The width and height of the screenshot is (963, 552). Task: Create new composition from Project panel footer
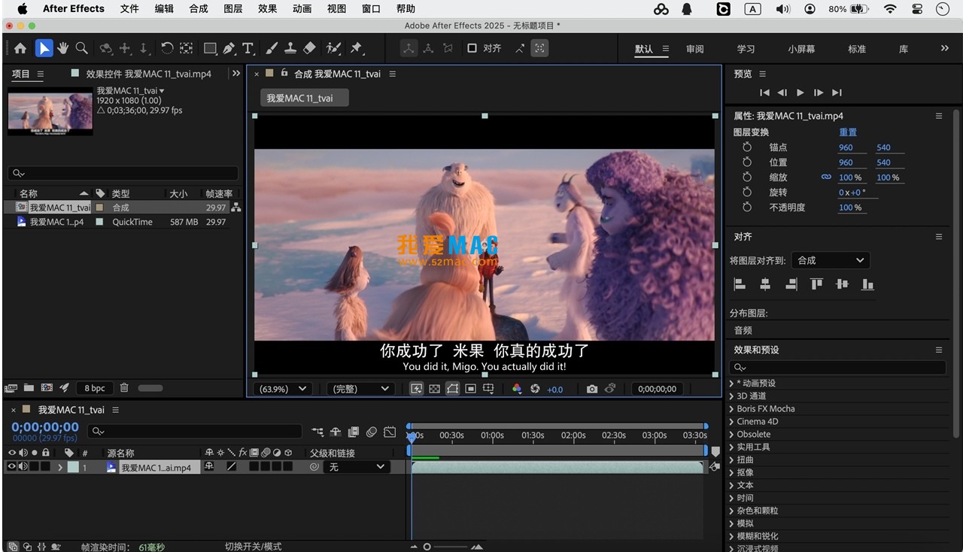point(47,388)
